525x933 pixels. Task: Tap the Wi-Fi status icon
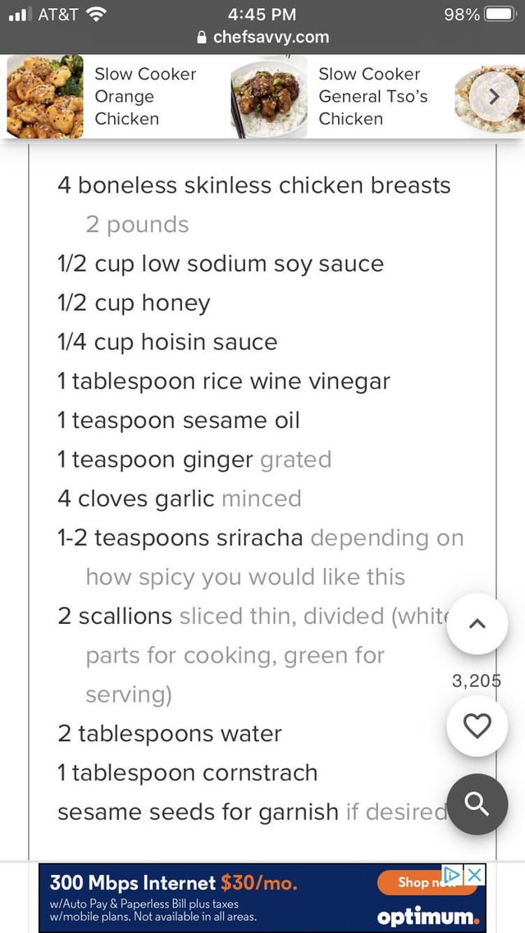click(x=97, y=15)
